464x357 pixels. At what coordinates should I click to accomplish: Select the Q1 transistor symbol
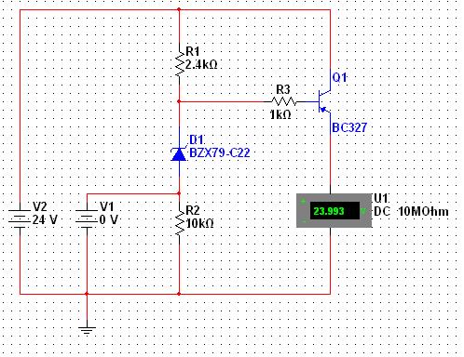(x=325, y=101)
